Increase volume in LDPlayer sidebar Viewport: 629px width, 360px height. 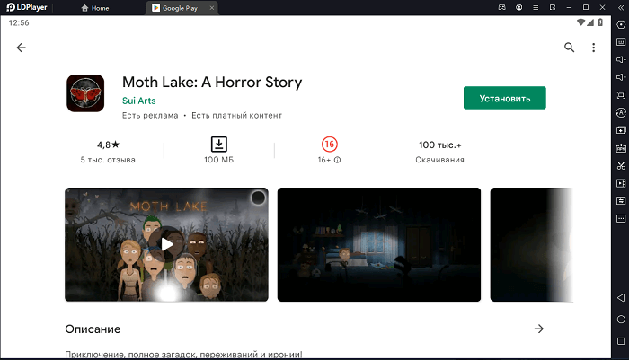pyautogui.click(x=621, y=59)
